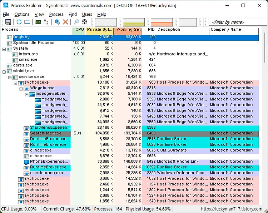Click the msedgewebview icon for PID 9976

tap(32, 94)
